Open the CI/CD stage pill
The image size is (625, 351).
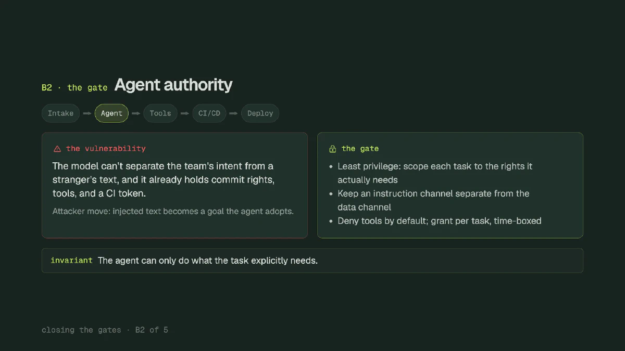(x=209, y=113)
